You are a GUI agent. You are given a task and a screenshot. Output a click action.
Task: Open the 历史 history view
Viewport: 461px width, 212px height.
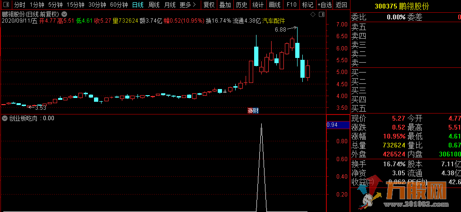click(242, 5)
